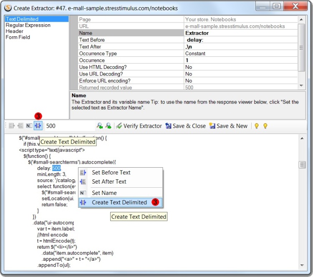Click the .appendTo(ul); line

[x=54, y=265]
